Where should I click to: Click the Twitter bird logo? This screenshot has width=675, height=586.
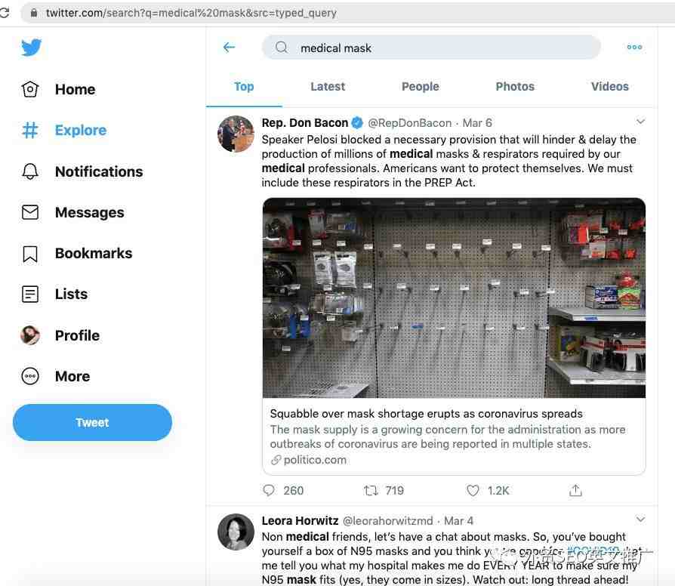point(32,48)
